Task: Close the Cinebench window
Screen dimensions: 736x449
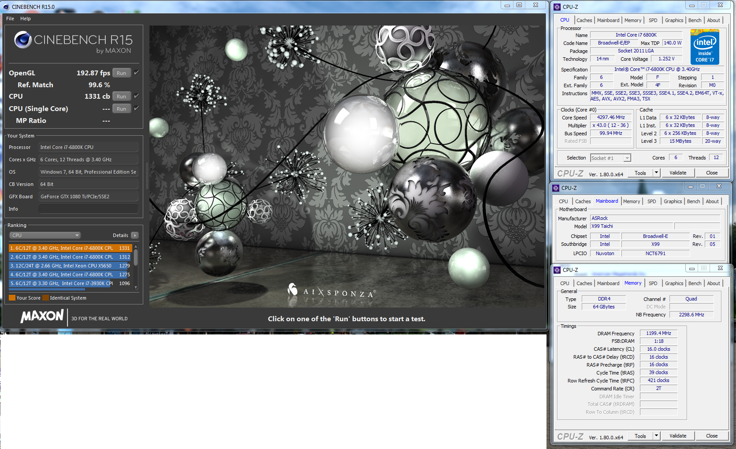Action: (x=535, y=5)
